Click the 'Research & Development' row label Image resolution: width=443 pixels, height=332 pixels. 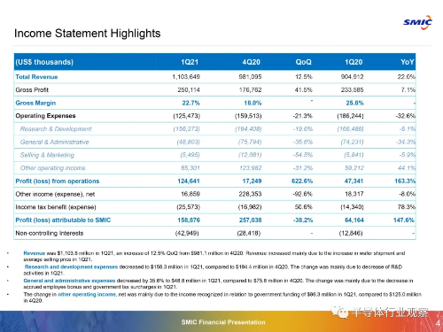coord(56,129)
